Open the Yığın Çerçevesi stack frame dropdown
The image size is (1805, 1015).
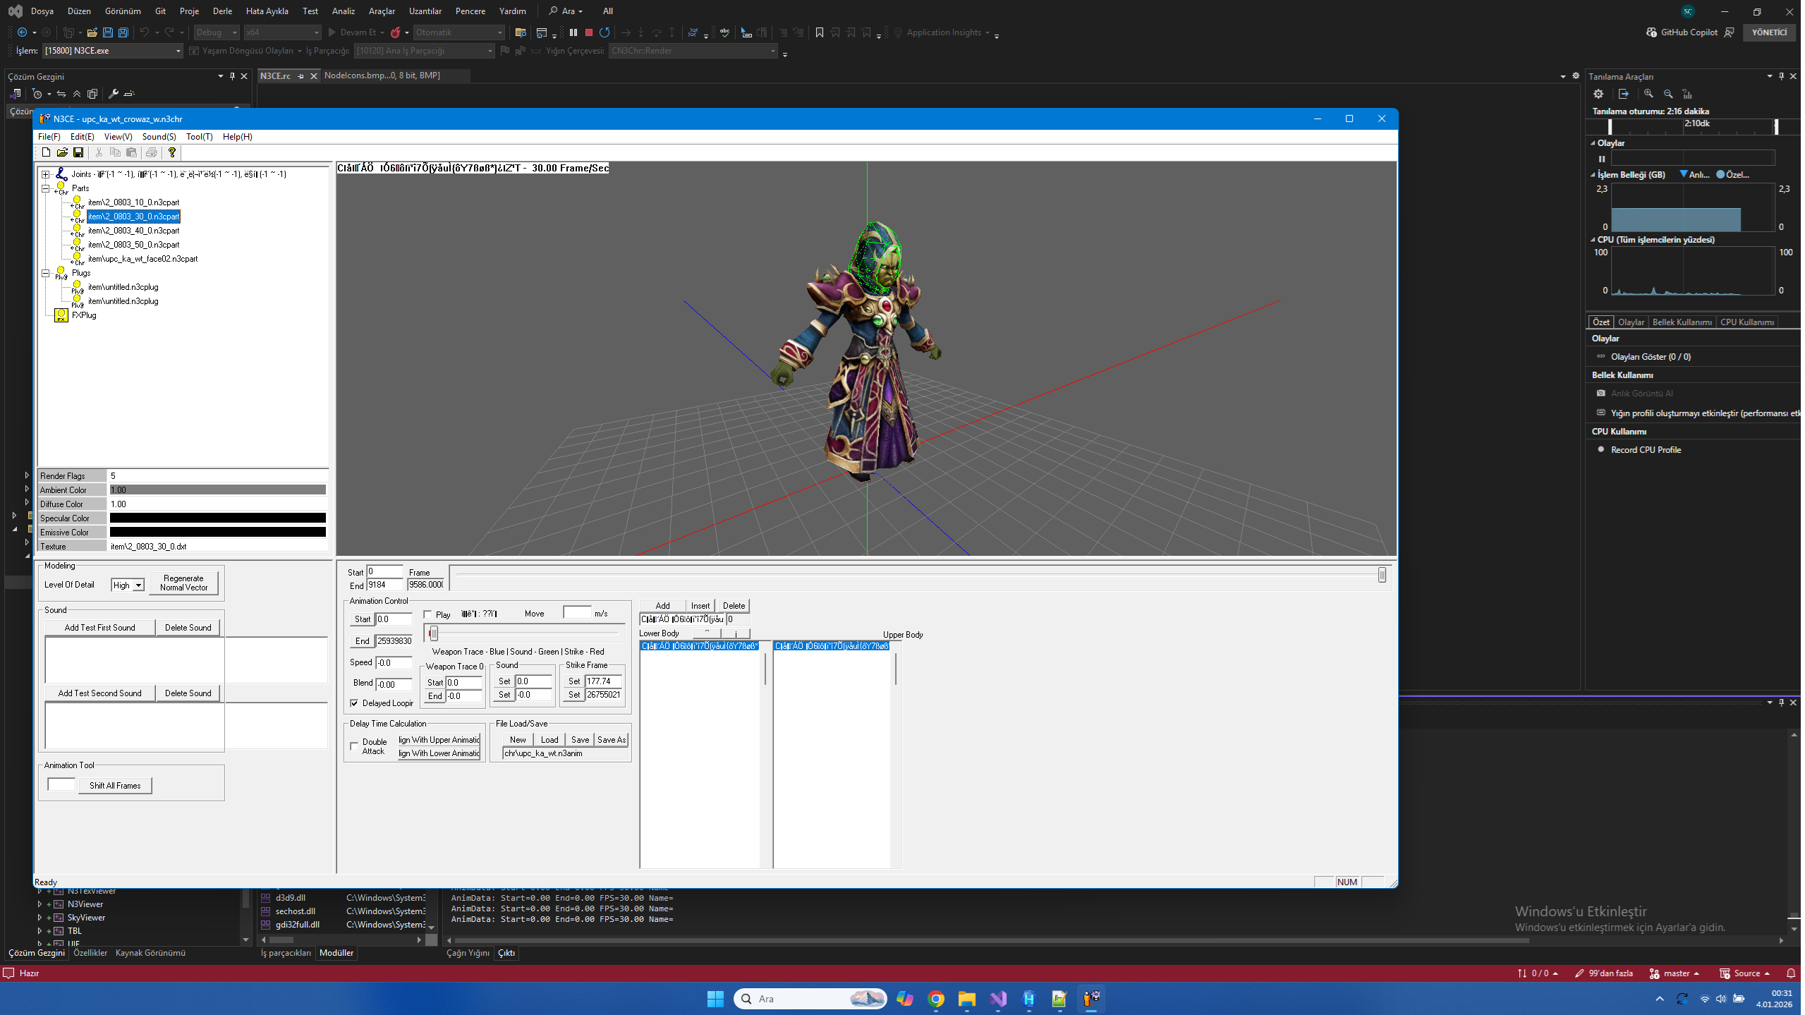pos(693,51)
